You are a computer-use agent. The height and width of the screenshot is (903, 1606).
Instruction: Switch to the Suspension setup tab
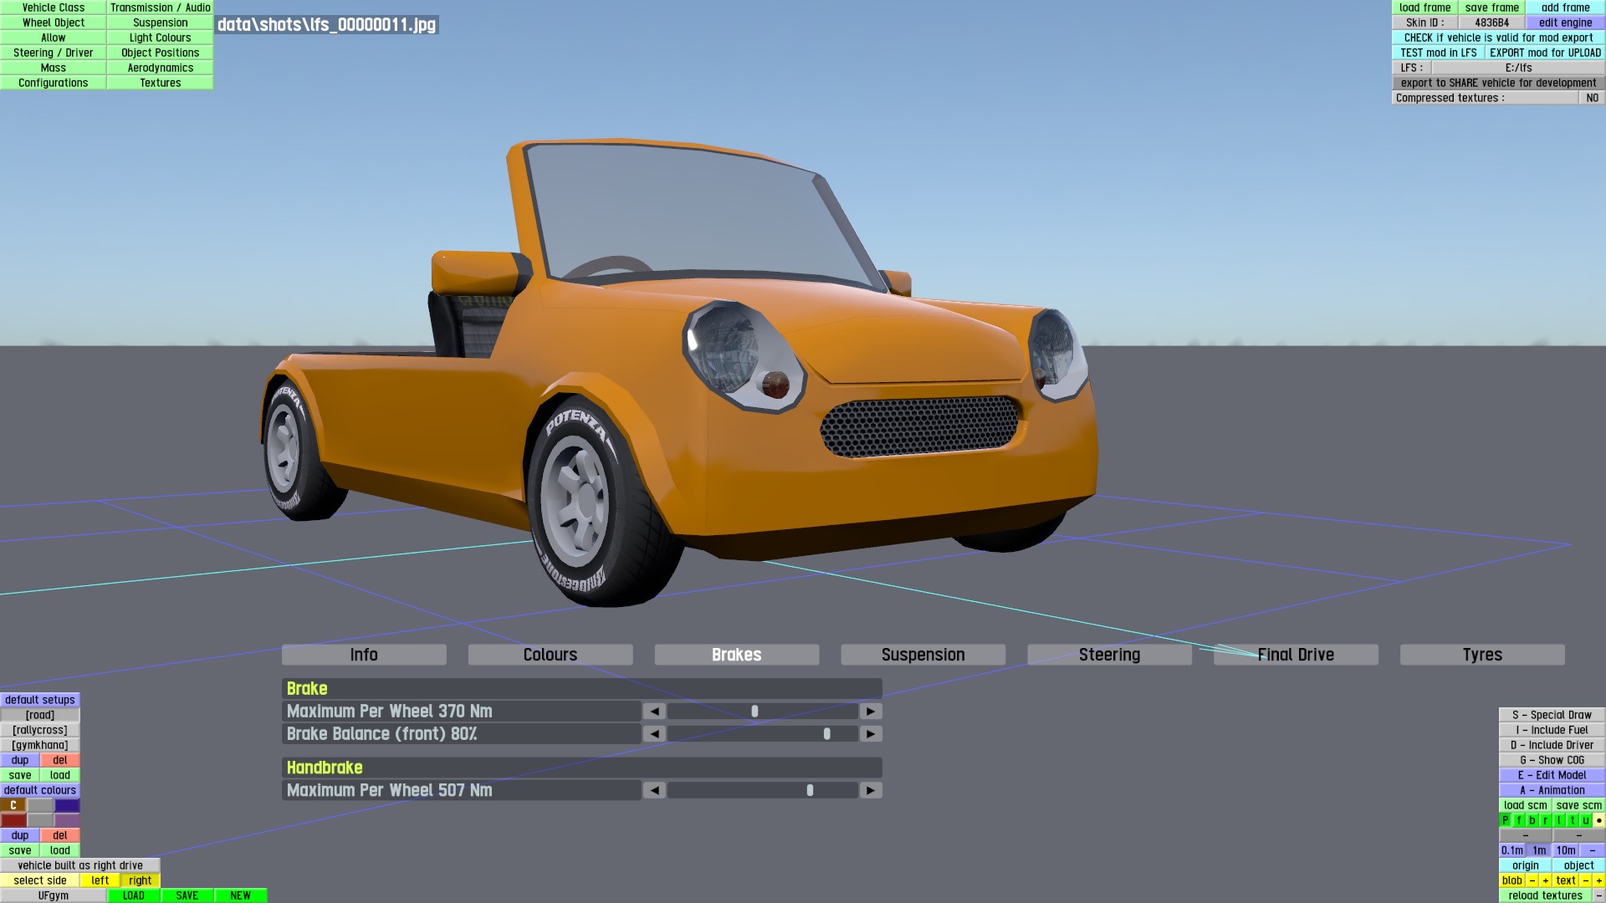coord(923,655)
